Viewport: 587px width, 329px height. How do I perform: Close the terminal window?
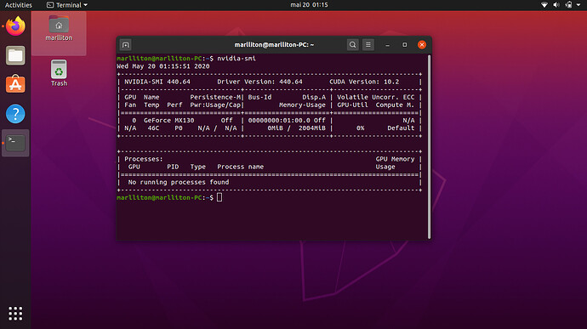[x=422, y=45]
